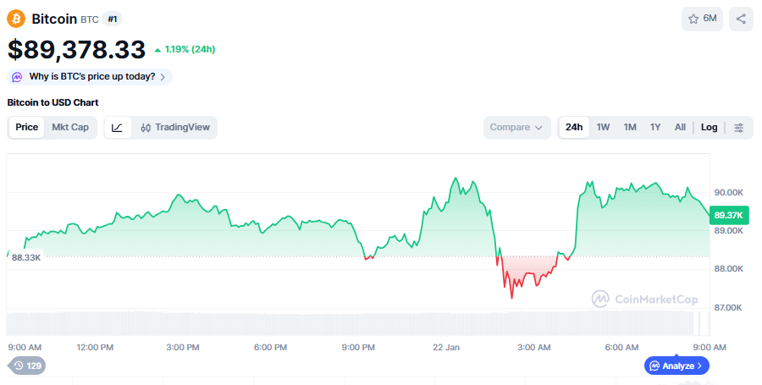762x385 pixels.
Task: Show the 1Y time range
Action: tap(655, 128)
